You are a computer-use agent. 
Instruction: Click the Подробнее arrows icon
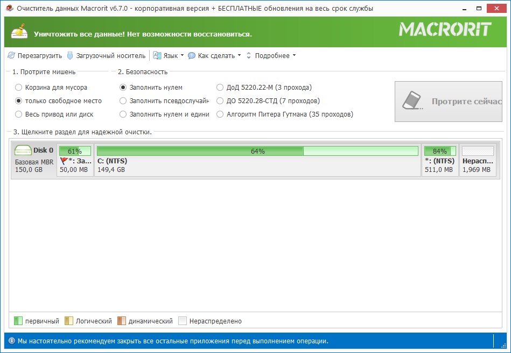[248, 55]
